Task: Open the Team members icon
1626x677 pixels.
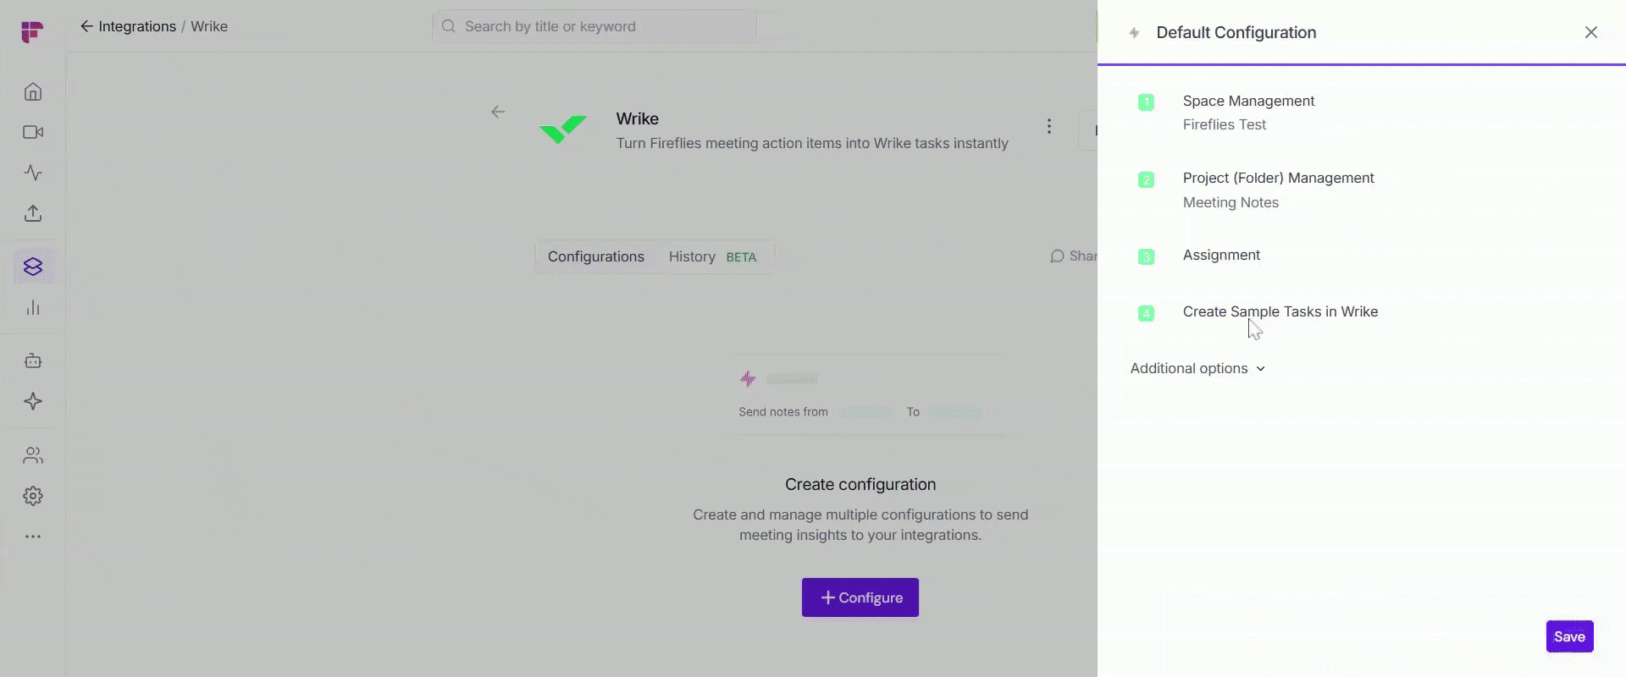Action: (x=33, y=455)
